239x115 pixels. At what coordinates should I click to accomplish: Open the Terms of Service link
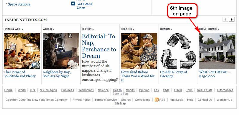[106, 100]
